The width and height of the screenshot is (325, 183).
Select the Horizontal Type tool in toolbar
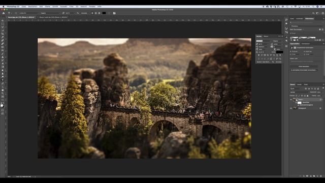click(3, 80)
